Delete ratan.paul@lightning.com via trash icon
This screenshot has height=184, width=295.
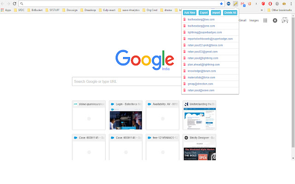pyautogui.click(x=184, y=58)
